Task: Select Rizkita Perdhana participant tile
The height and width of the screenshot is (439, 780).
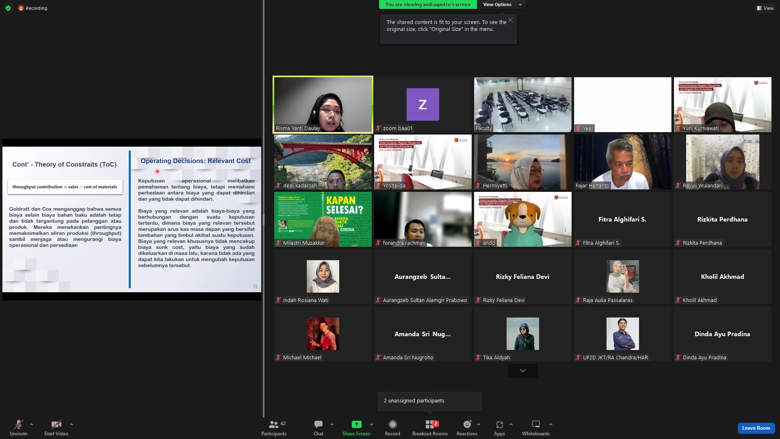Action: click(x=723, y=219)
